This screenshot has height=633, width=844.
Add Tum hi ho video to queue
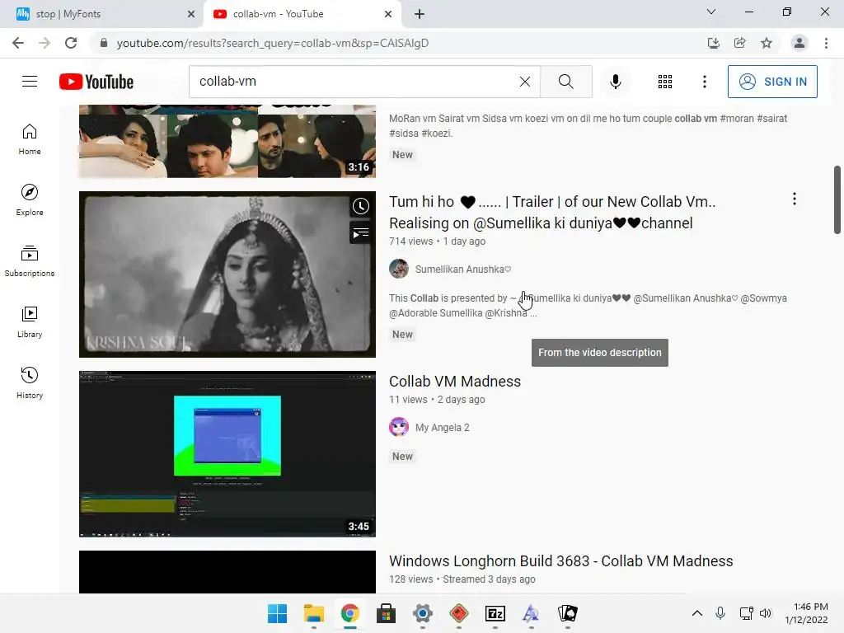click(x=361, y=233)
